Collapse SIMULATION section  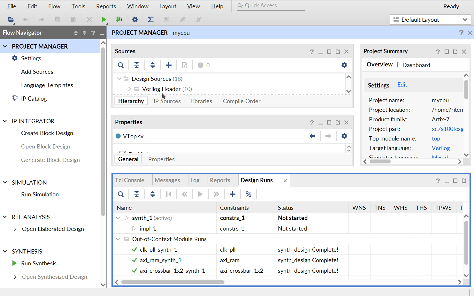click(5, 182)
